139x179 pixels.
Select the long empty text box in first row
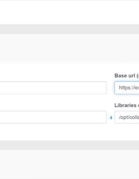pos(53,88)
